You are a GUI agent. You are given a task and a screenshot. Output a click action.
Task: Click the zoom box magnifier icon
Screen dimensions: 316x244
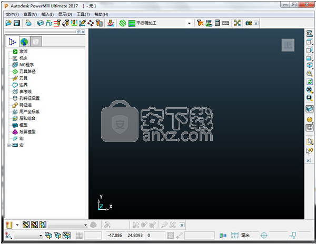coord(309,98)
